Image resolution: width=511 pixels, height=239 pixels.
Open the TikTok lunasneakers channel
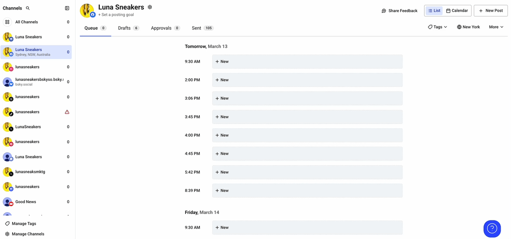pyautogui.click(x=36, y=112)
